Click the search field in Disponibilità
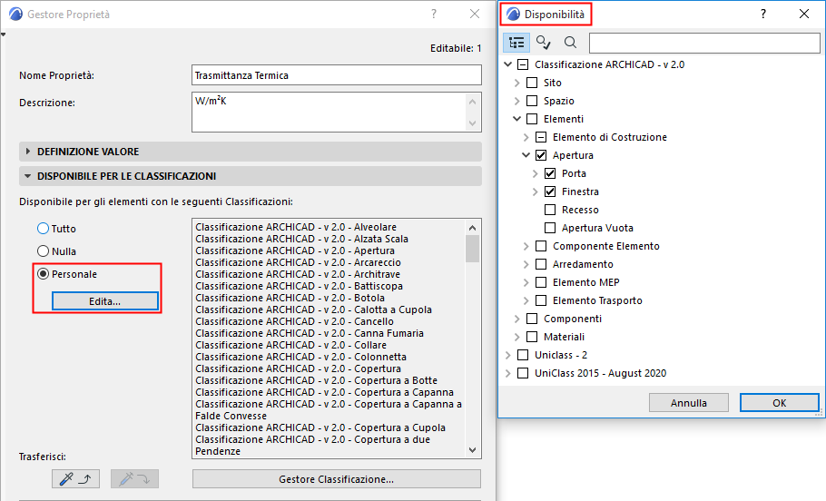Viewport: 826px width, 501px height. point(704,43)
